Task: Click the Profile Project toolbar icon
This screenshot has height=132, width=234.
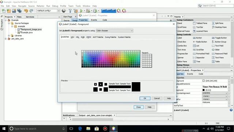Action: [95, 11]
